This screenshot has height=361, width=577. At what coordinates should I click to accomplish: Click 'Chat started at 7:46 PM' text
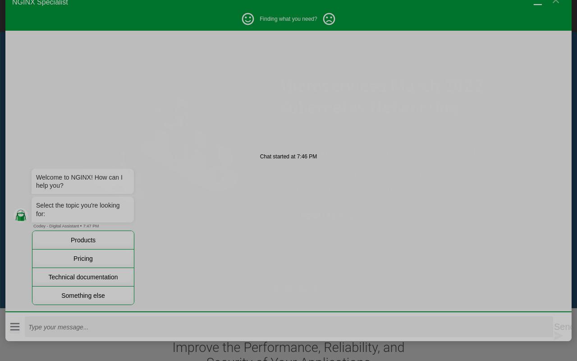coord(288,157)
